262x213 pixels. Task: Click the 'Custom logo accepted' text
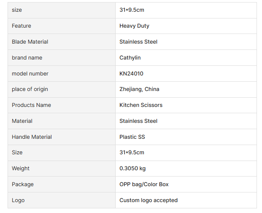coord(148,200)
